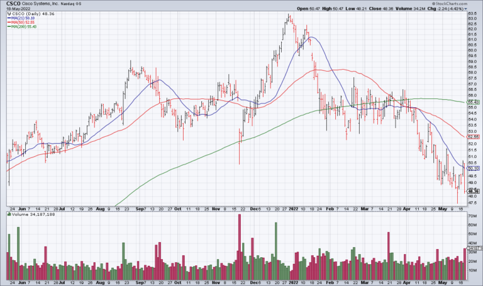This screenshot has width=483, height=286.
Task: Click the green 55.43 flag on the price axis
Action: (x=474, y=102)
